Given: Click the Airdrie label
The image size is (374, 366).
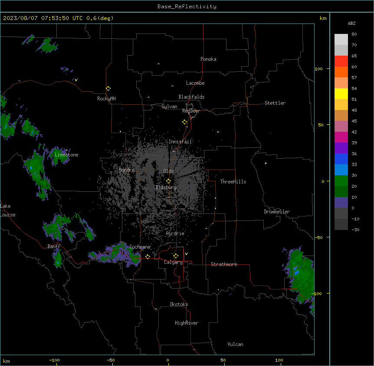Looking at the screenshot, I should click(x=175, y=233).
